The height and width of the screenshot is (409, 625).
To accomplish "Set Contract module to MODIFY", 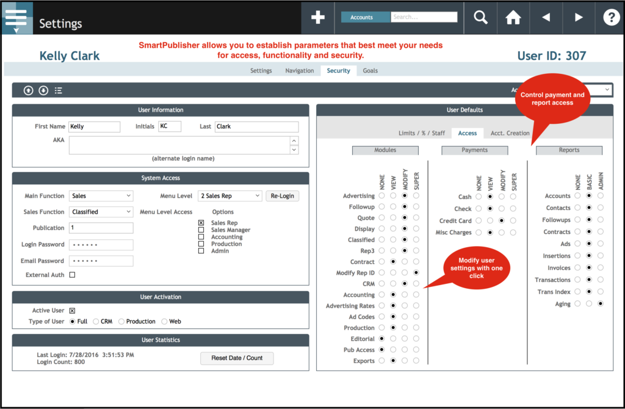I will tap(405, 261).
